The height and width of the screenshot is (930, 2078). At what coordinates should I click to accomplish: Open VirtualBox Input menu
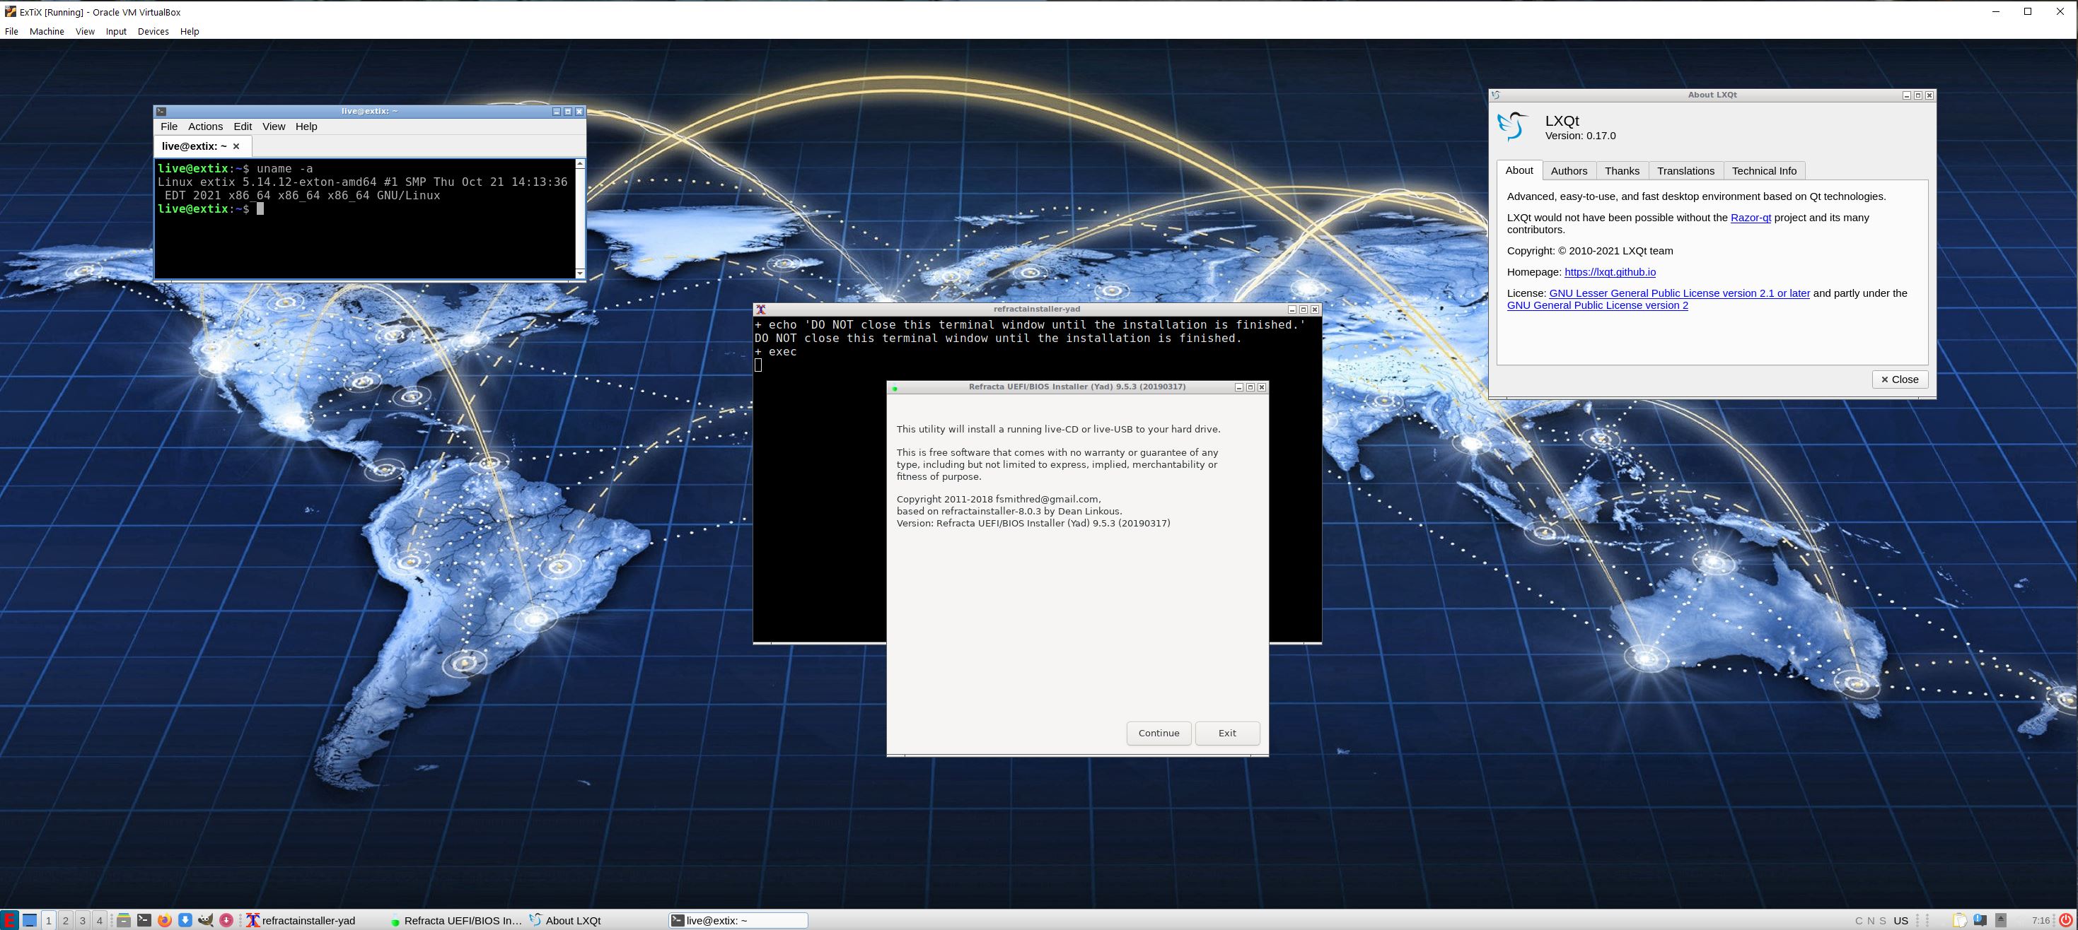[x=116, y=31]
